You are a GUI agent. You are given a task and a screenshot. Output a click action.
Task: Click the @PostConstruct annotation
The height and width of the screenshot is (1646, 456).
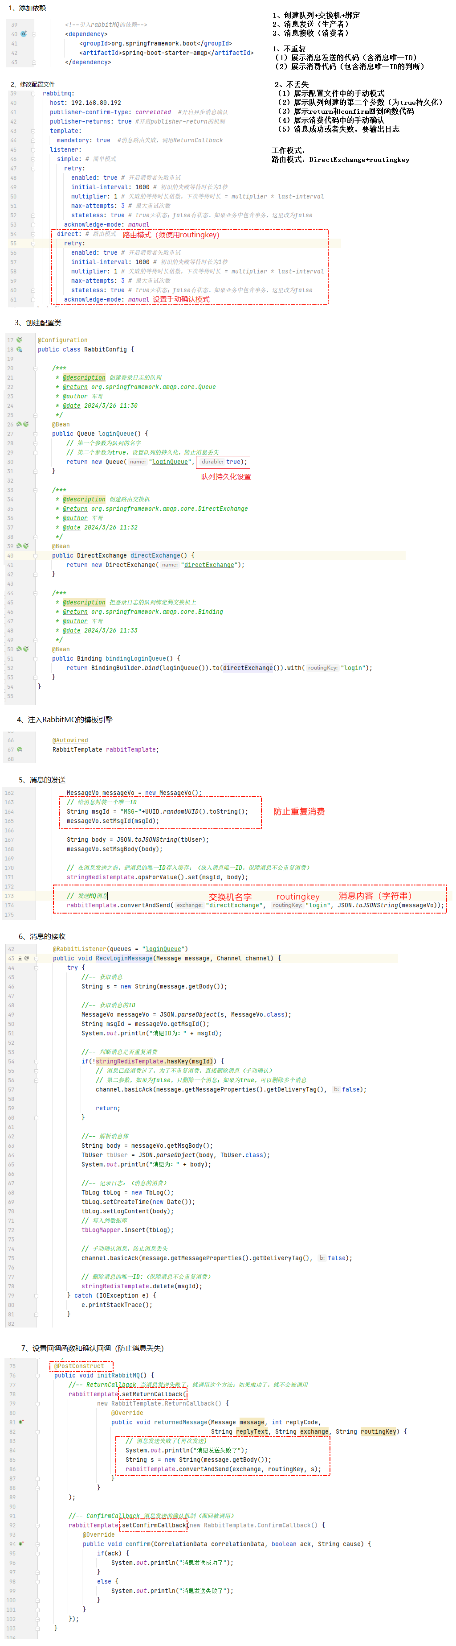pos(79,1366)
